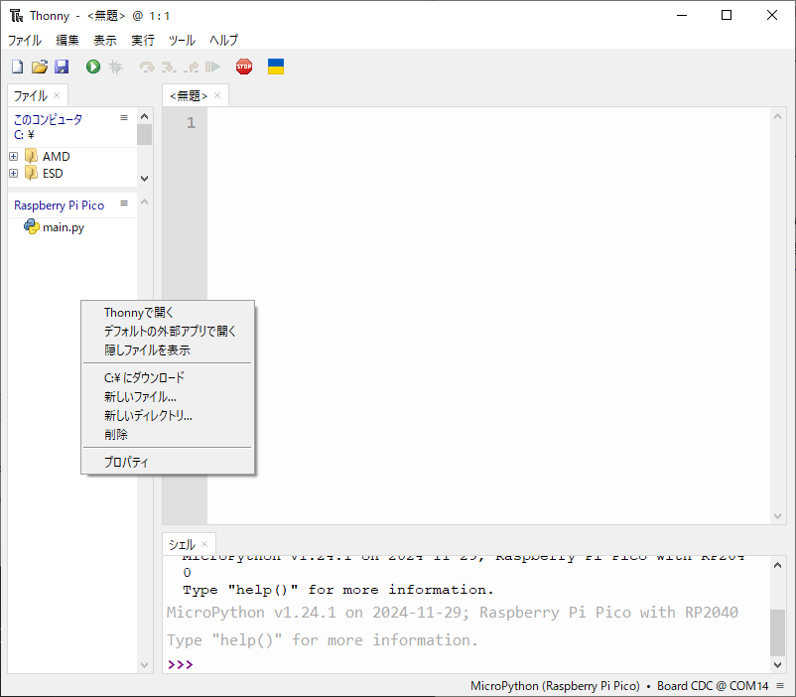Click the main.py Python file icon
The height and width of the screenshot is (697, 796).
pyautogui.click(x=32, y=226)
